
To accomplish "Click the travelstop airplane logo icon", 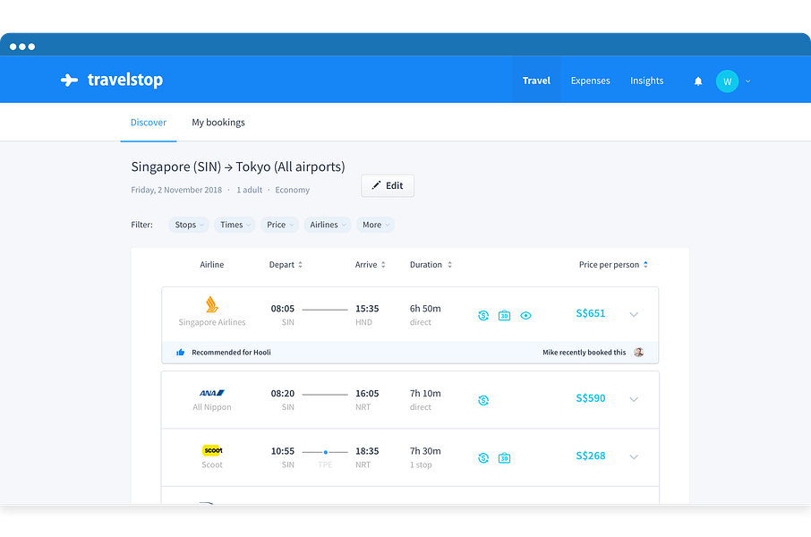I will tap(69, 81).
